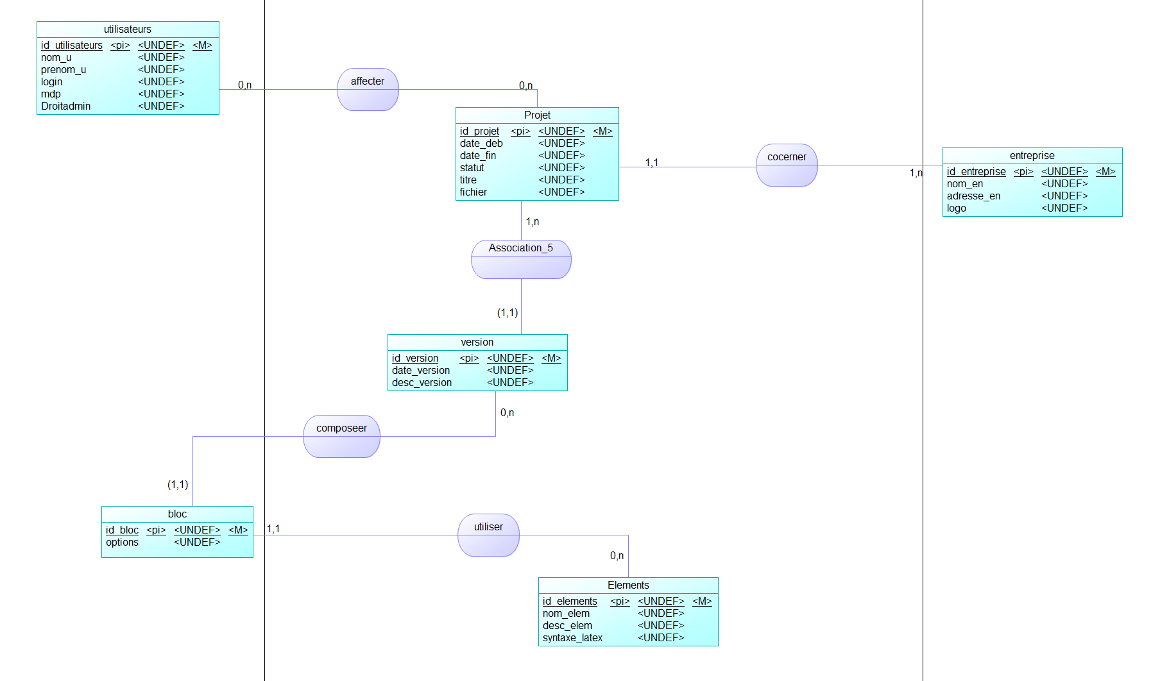The width and height of the screenshot is (1169, 681).
Task: Click the 1,n cardinality below Projet
Action: (x=533, y=222)
